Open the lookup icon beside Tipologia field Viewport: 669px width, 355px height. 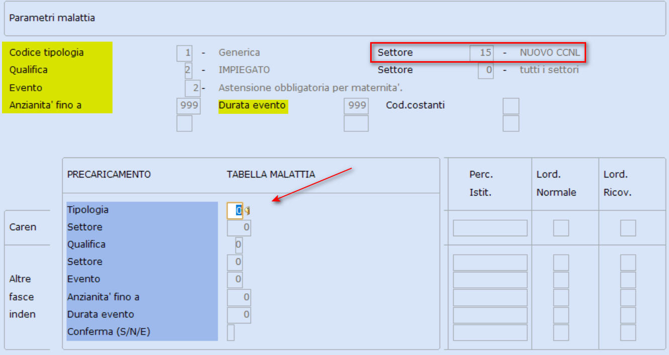247,211
